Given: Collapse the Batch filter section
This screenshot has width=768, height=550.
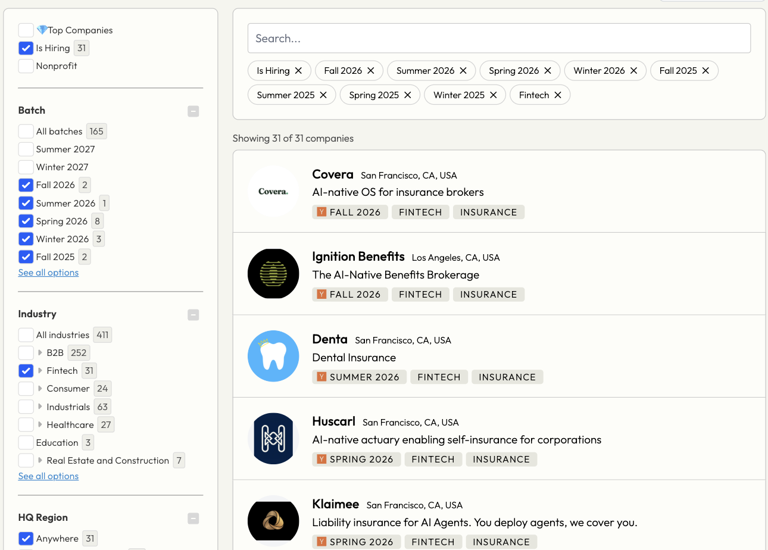Looking at the screenshot, I should coord(193,111).
